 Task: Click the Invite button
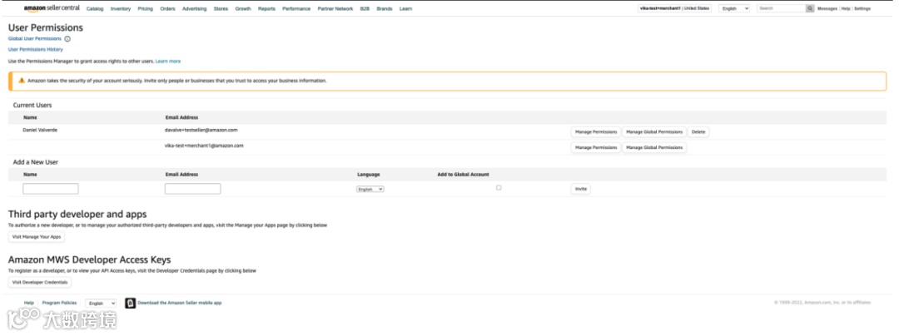click(581, 189)
